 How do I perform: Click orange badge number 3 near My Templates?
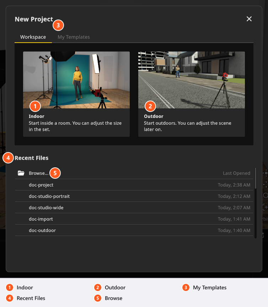[x=58, y=25]
